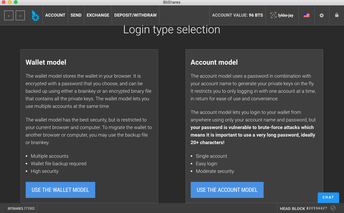Go back with the left arrow button
The width and height of the screenshot is (344, 213).
(x=9, y=15)
